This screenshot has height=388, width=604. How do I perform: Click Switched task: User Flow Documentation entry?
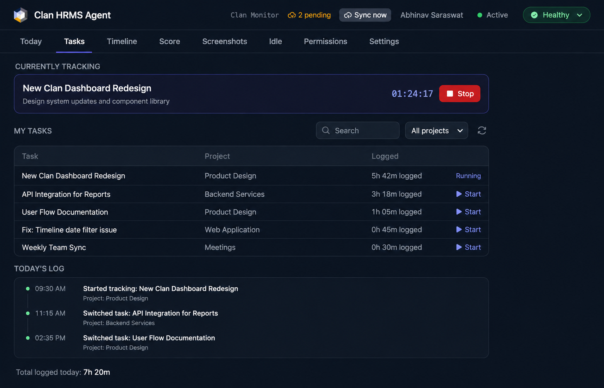(149, 338)
